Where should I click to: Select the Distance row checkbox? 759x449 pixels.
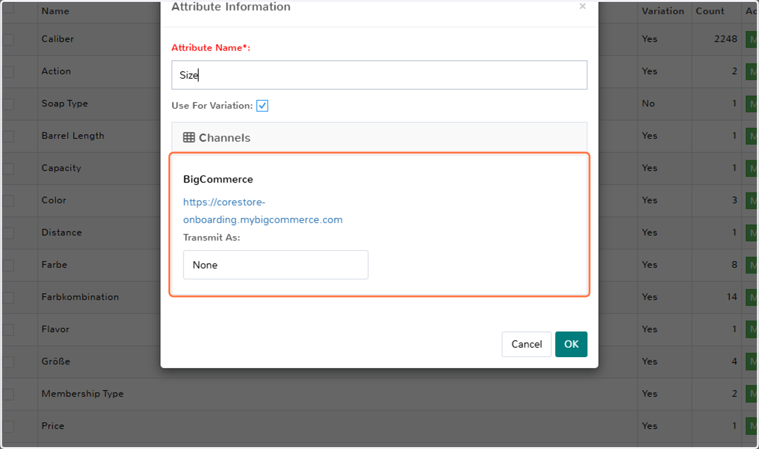coord(8,233)
